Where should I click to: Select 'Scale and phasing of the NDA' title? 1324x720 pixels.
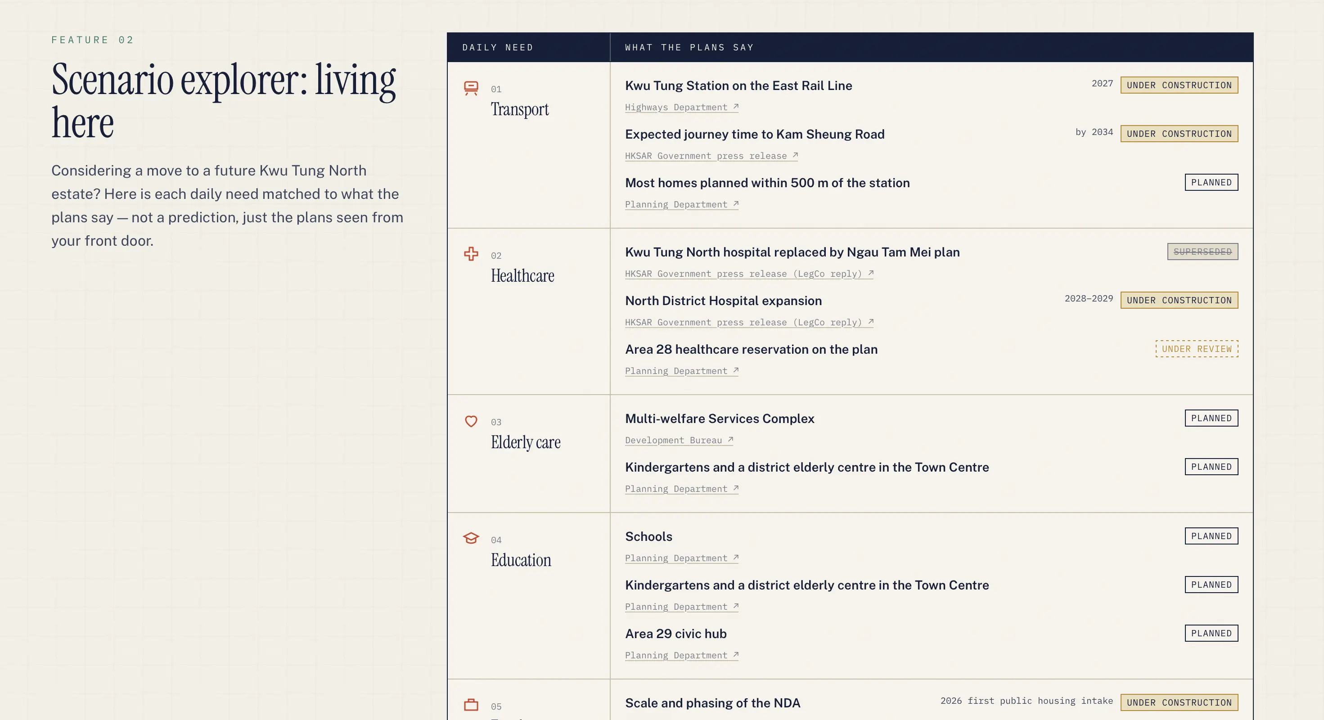pyautogui.click(x=712, y=703)
